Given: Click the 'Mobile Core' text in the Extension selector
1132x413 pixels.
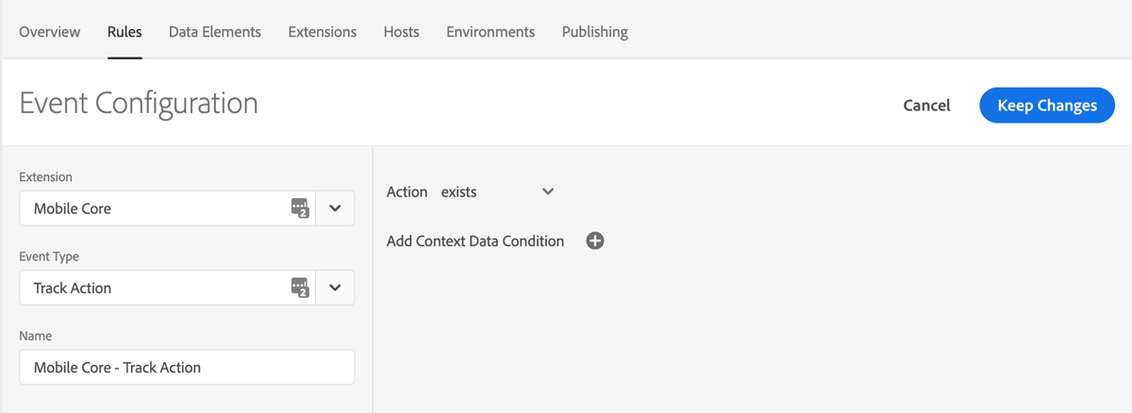Looking at the screenshot, I should (x=73, y=208).
